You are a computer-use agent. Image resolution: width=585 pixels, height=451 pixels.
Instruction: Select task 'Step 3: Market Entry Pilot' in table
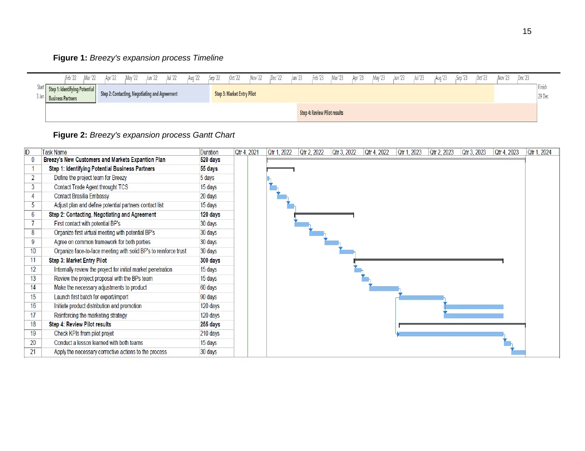(x=78, y=261)
